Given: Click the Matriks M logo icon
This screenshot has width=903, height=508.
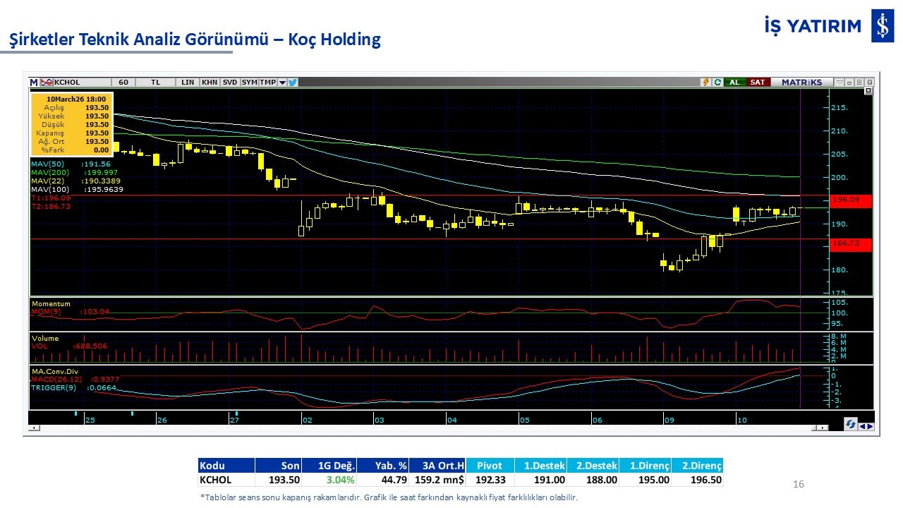Looking at the screenshot, I should pos(33,82).
